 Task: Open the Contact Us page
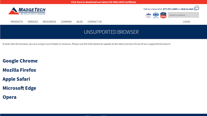(94, 22)
